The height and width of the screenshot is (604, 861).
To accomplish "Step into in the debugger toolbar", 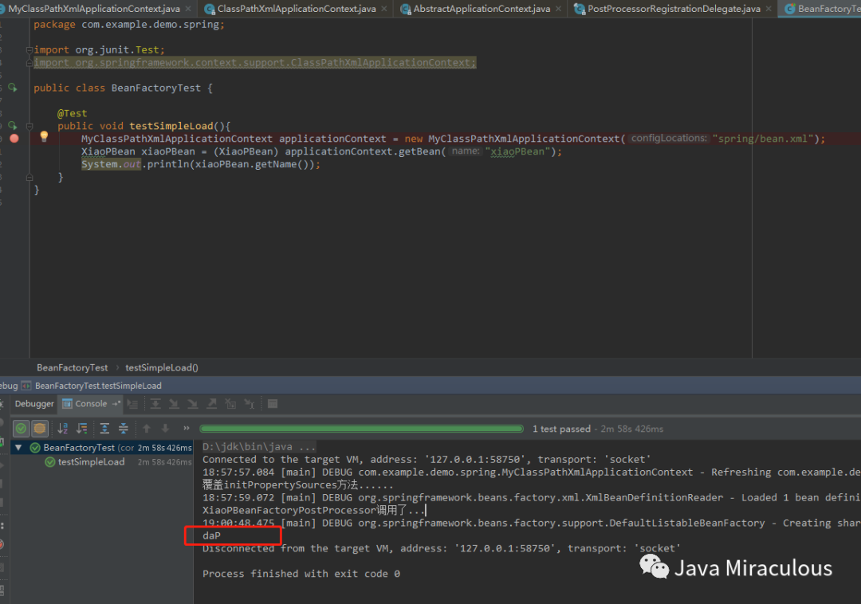I will [174, 404].
